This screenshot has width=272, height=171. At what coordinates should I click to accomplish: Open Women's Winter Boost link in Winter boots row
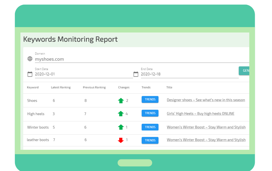[206, 127]
